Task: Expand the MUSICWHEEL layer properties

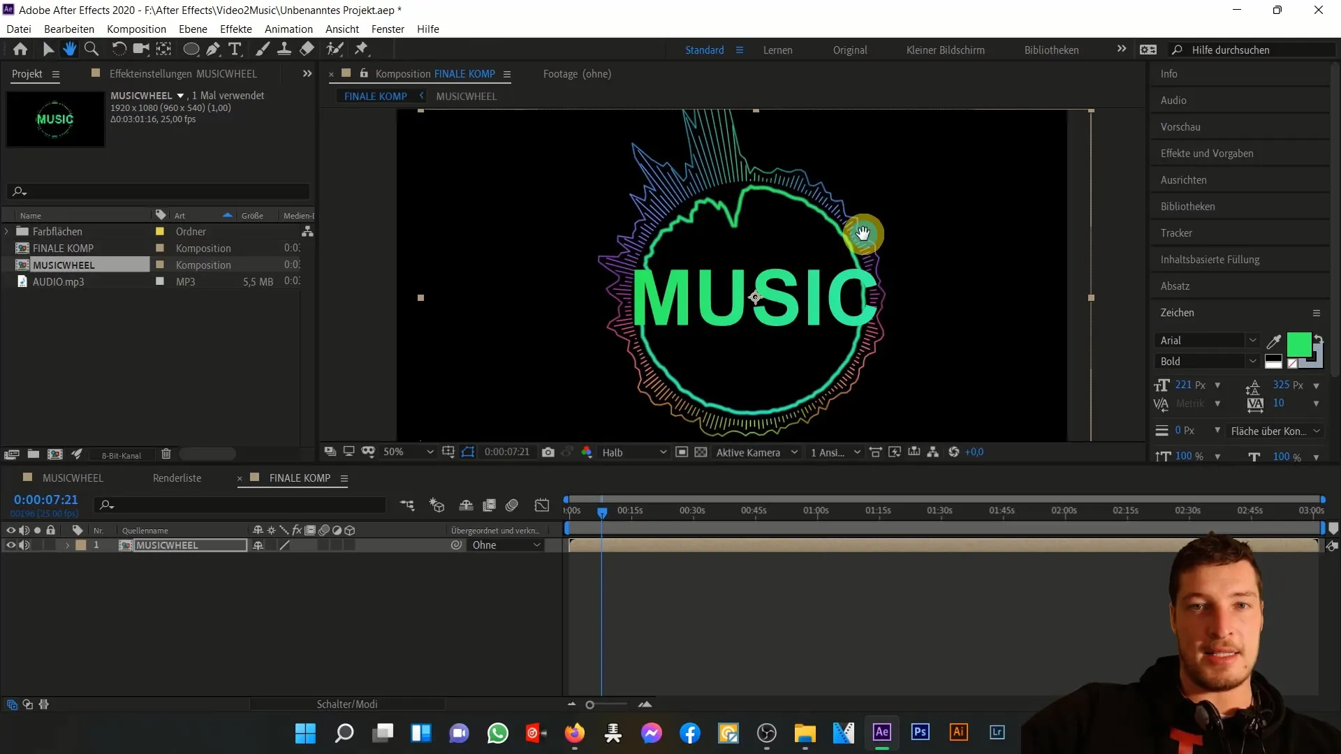Action: [x=66, y=545]
